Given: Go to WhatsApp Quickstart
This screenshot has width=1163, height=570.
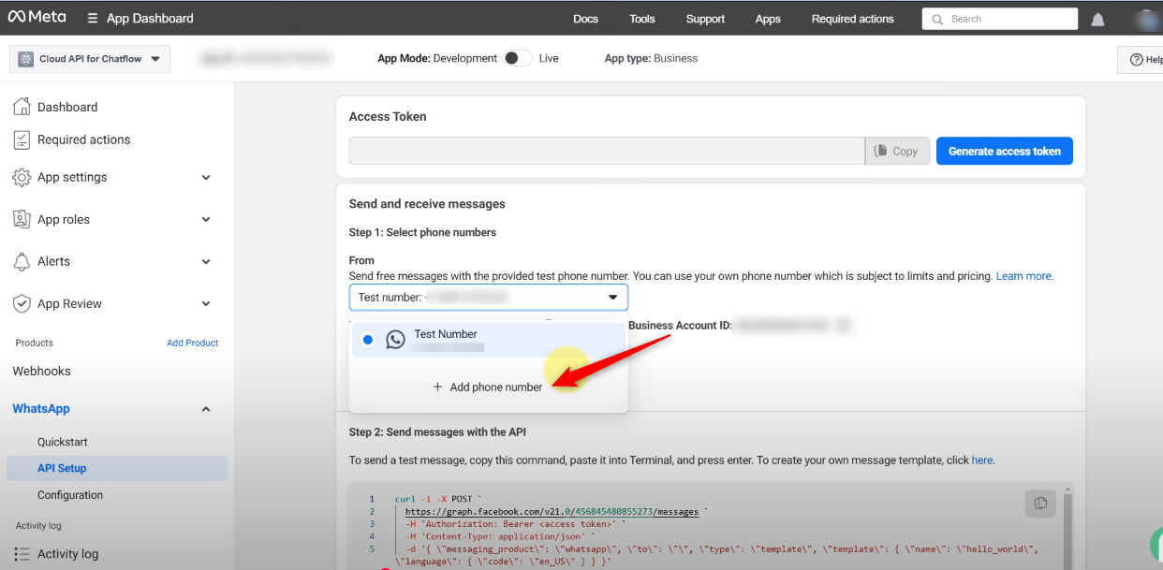Looking at the screenshot, I should 63,442.
